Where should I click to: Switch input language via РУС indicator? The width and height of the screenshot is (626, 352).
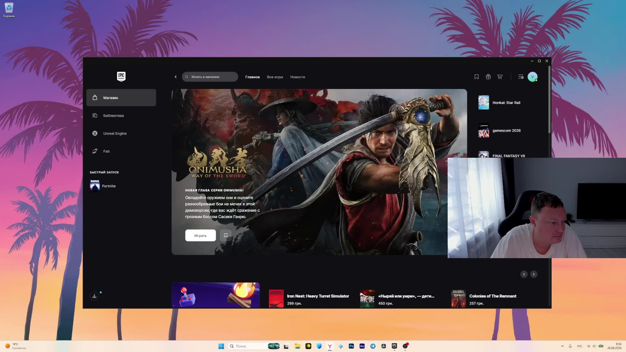[580, 346]
